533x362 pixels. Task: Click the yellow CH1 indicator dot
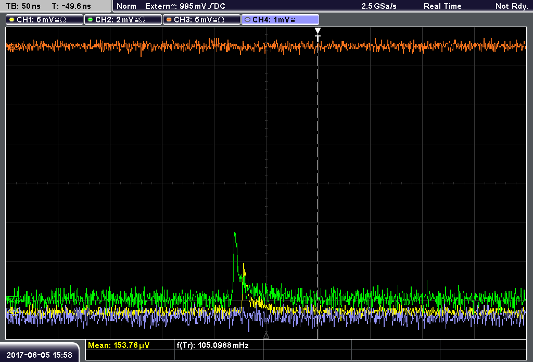click(12, 20)
